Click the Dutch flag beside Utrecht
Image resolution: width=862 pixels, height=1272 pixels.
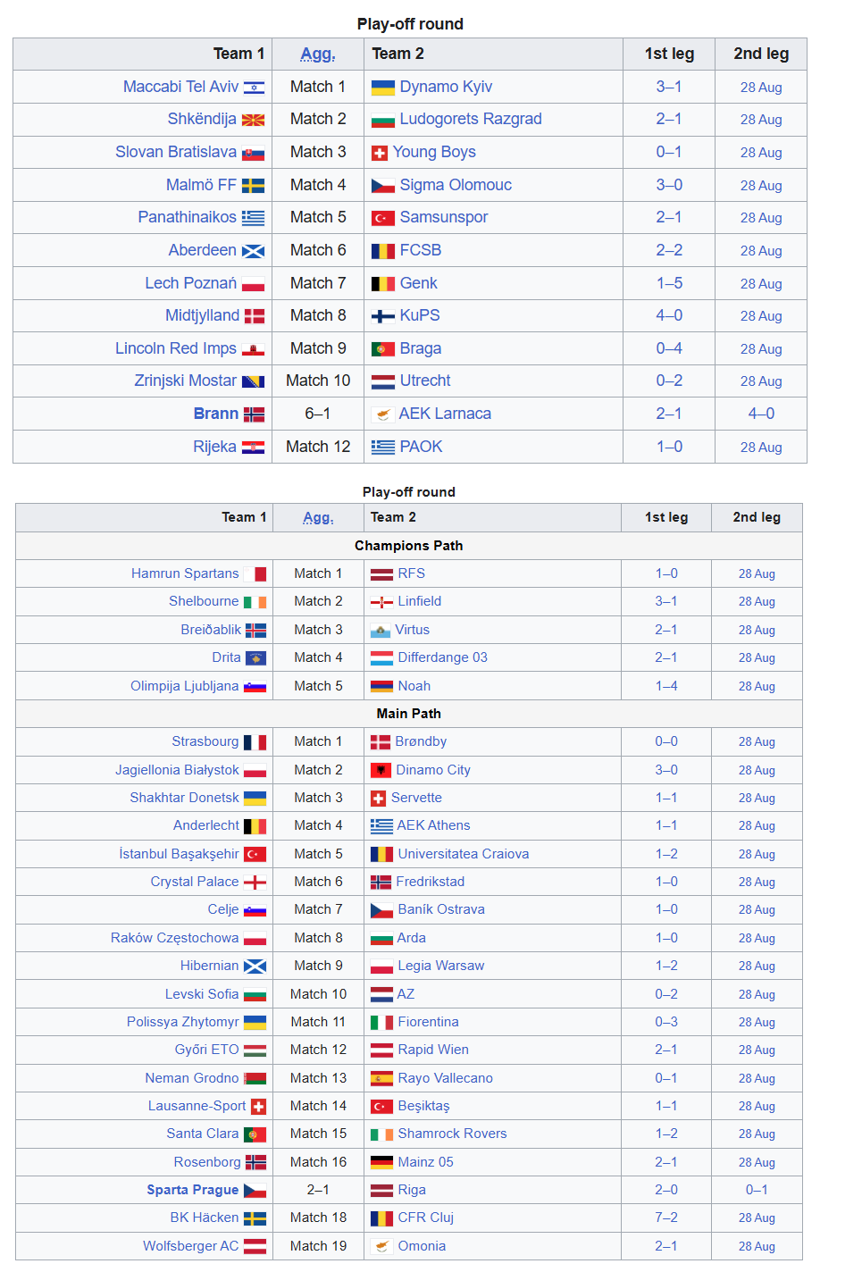tap(383, 381)
